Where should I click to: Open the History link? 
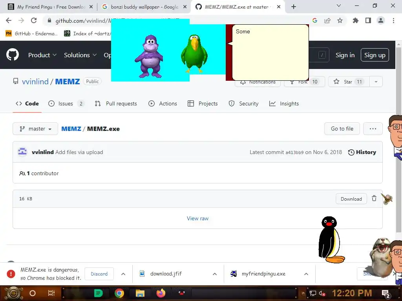pos(362,152)
